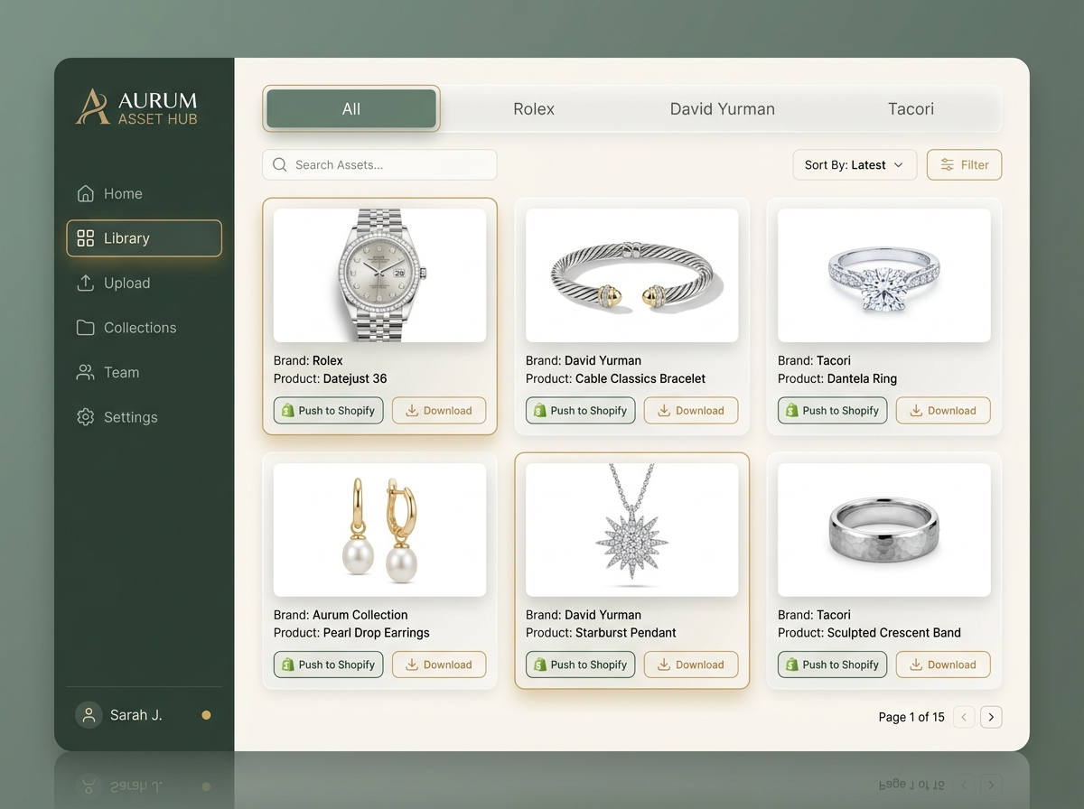Screen dimensions: 1084x809
Task: Click 'Brand: Aurum Collection' text
Action: click(341, 615)
